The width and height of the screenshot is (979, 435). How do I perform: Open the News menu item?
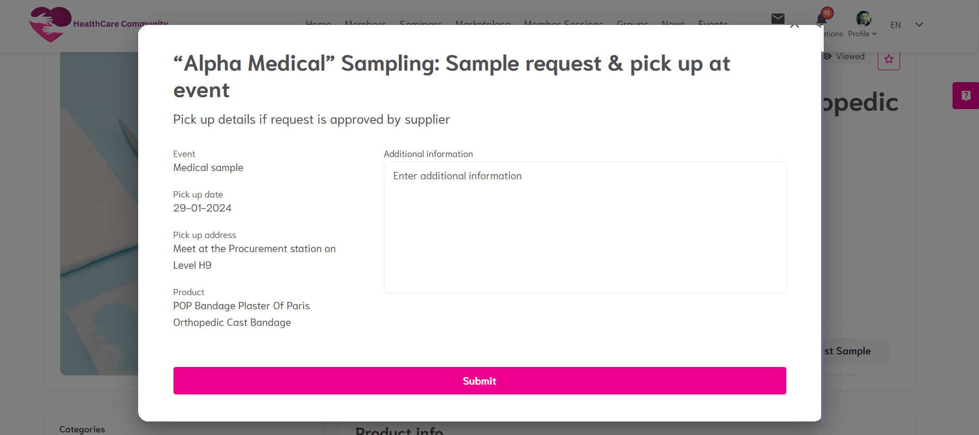point(673,23)
